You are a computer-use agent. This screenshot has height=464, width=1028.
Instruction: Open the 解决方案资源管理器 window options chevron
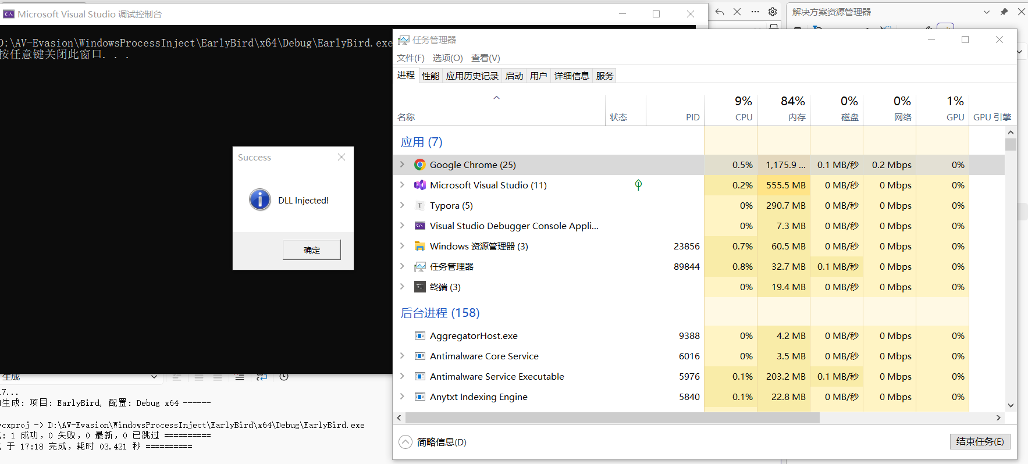(987, 12)
